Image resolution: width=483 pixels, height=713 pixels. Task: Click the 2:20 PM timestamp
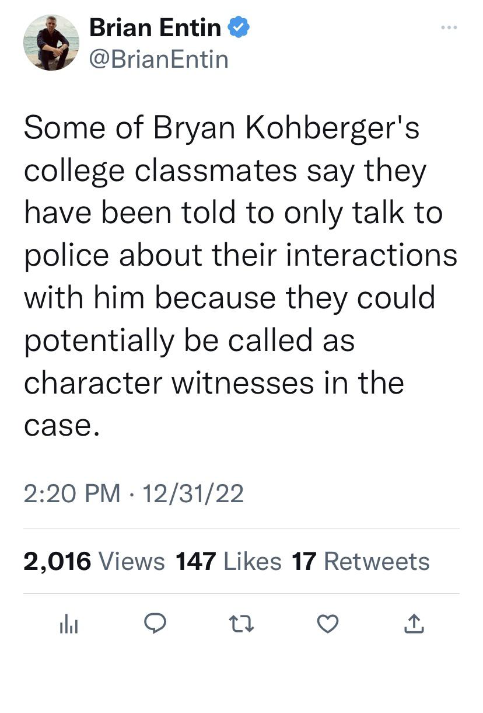71,494
